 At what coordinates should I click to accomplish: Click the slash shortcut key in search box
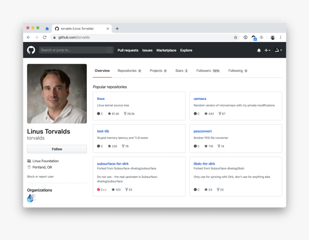(x=109, y=50)
